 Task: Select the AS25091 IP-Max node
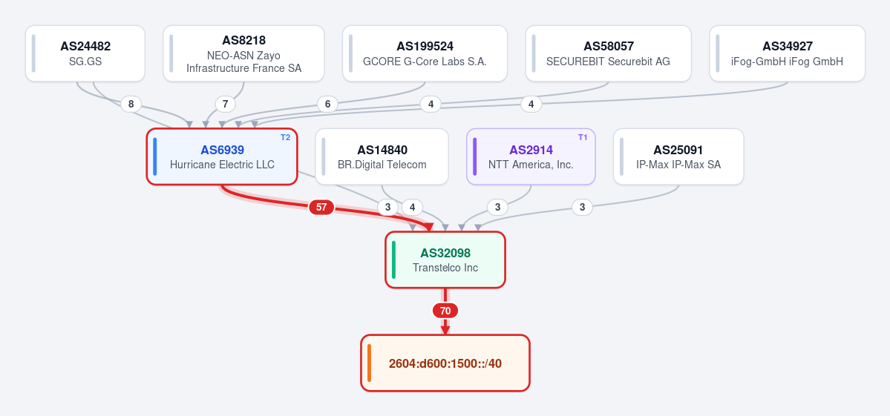click(678, 156)
